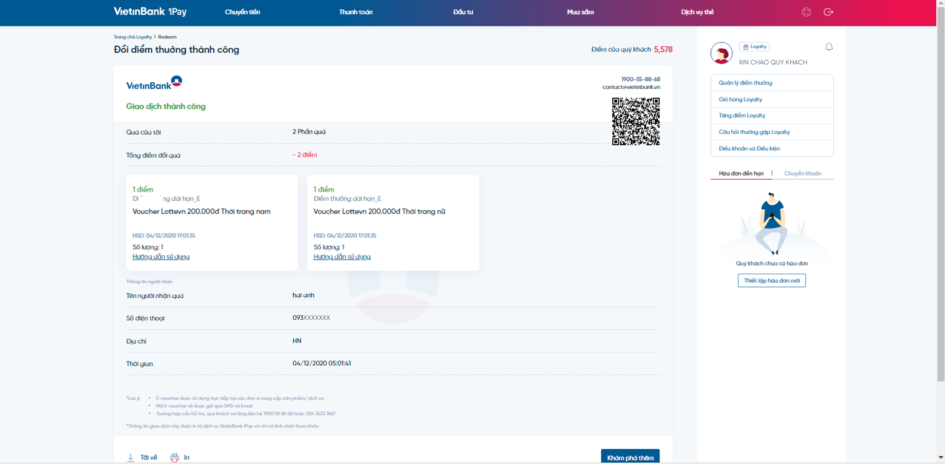
Task: Open Giỏ hàng Loyalty in sidebar
Action: 772,99
